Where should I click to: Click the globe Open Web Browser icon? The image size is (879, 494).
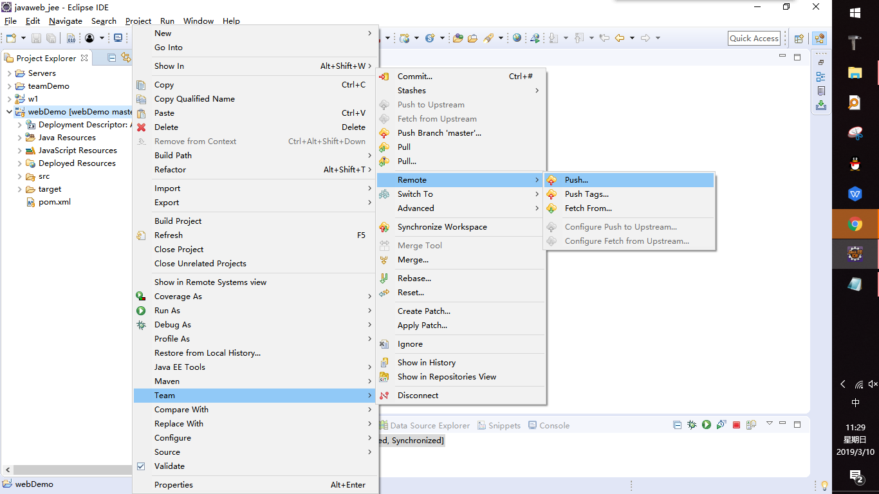tap(517, 38)
